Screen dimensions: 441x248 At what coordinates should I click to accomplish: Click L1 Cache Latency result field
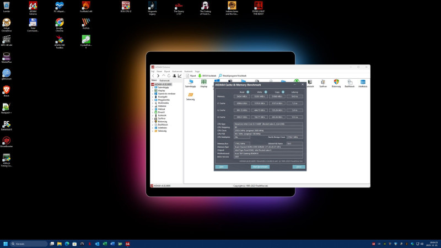(x=295, y=103)
